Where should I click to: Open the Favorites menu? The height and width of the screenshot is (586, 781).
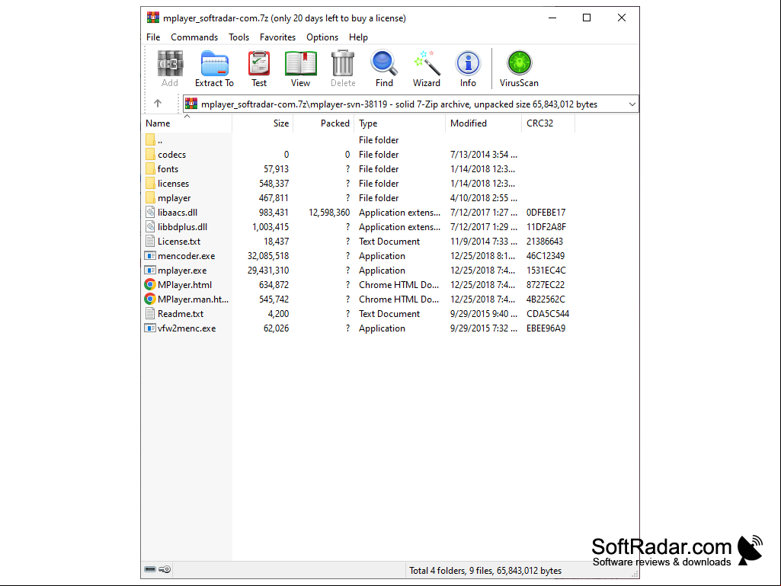point(277,37)
